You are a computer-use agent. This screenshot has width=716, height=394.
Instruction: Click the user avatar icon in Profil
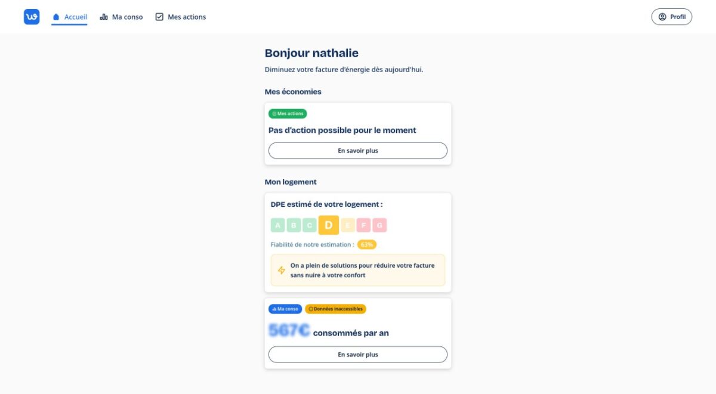click(x=662, y=17)
